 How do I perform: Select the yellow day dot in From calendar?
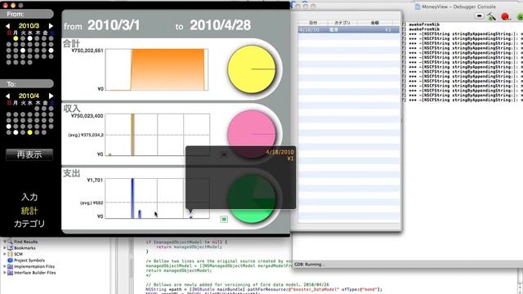pyautogui.click(x=16, y=38)
